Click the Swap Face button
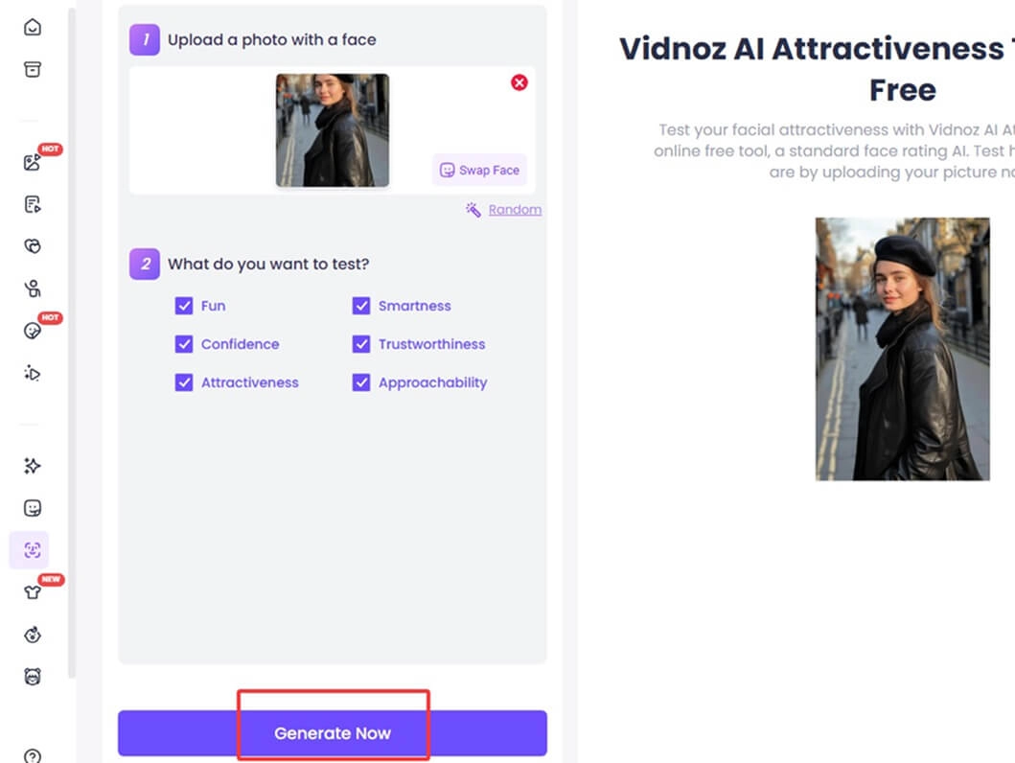This screenshot has height=763, width=1015. [x=479, y=171]
